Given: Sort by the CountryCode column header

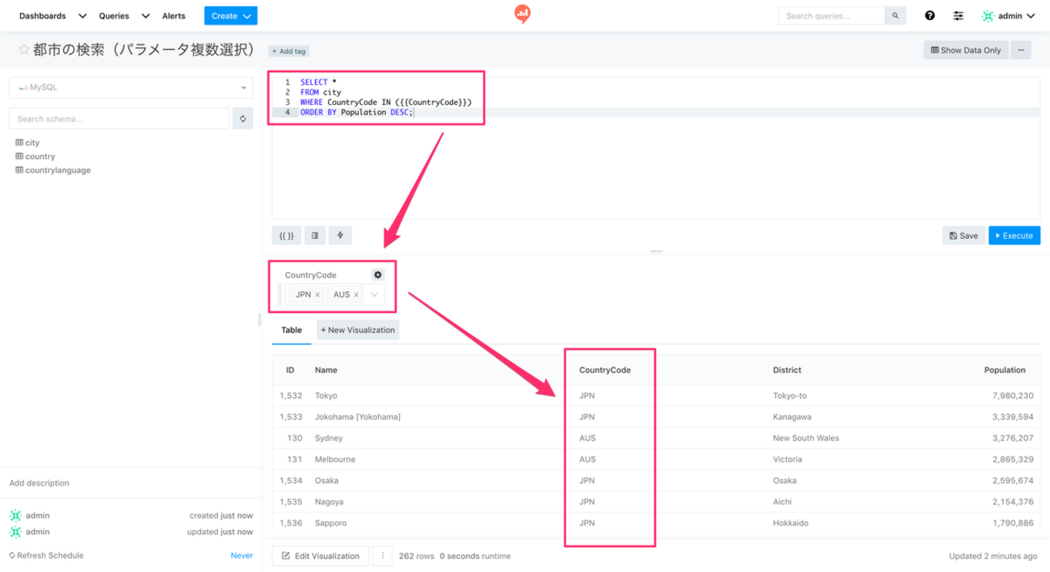Looking at the screenshot, I should pos(605,370).
